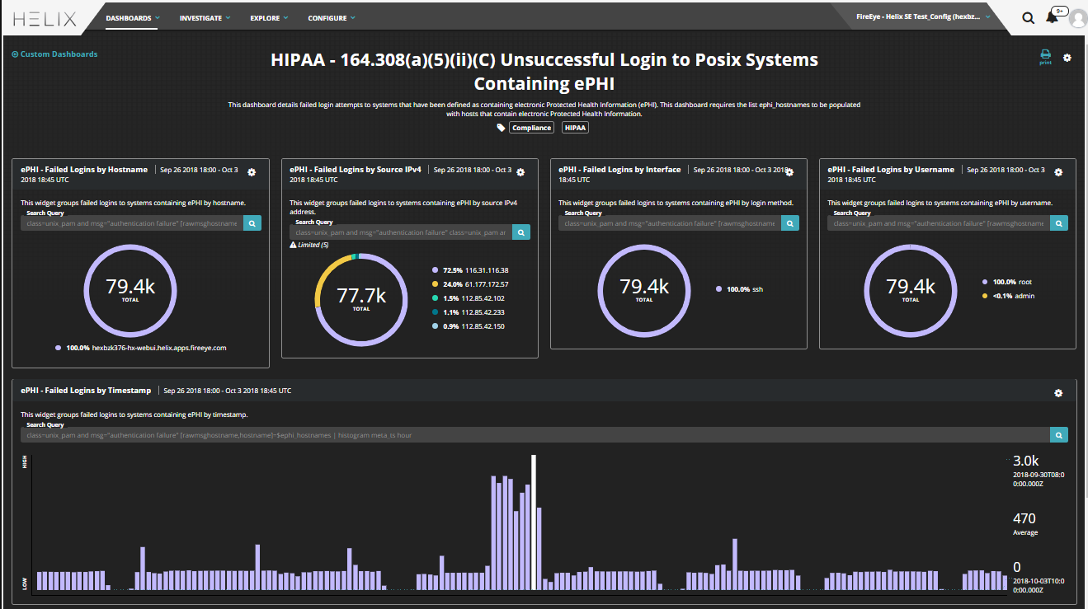Click the Limited (5) warning icon

point(293,245)
